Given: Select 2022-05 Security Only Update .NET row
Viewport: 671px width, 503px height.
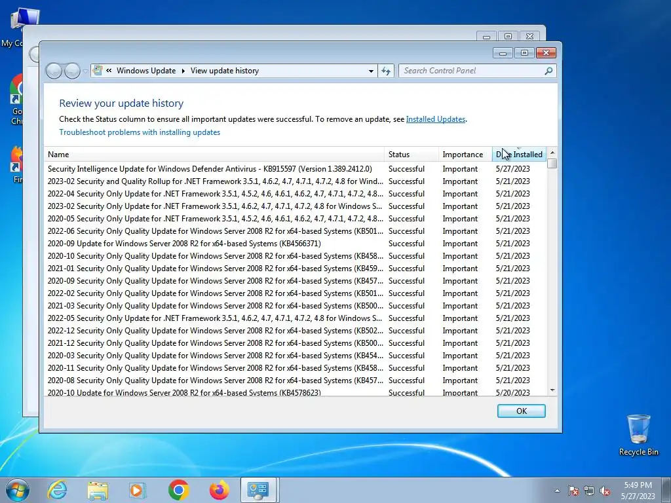Looking at the screenshot, I should pyautogui.click(x=296, y=318).
